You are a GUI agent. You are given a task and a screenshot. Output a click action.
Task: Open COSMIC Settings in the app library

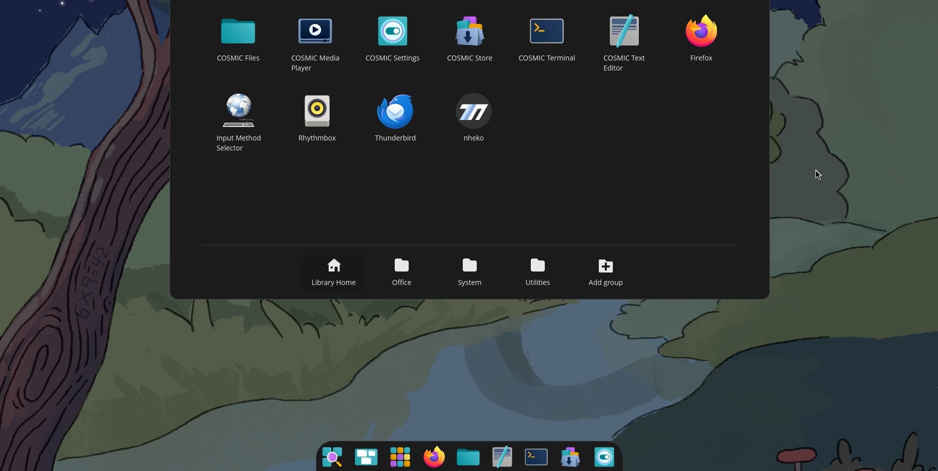(x=393, y=38)
